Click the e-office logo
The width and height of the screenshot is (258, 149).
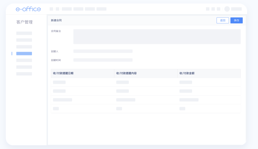(x=28, y=9)
